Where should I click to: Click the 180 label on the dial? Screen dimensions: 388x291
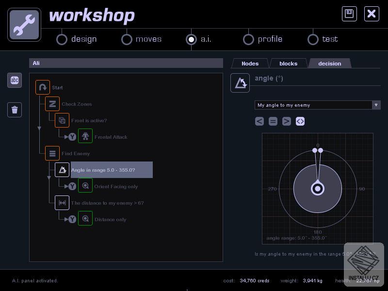(318, 232)
